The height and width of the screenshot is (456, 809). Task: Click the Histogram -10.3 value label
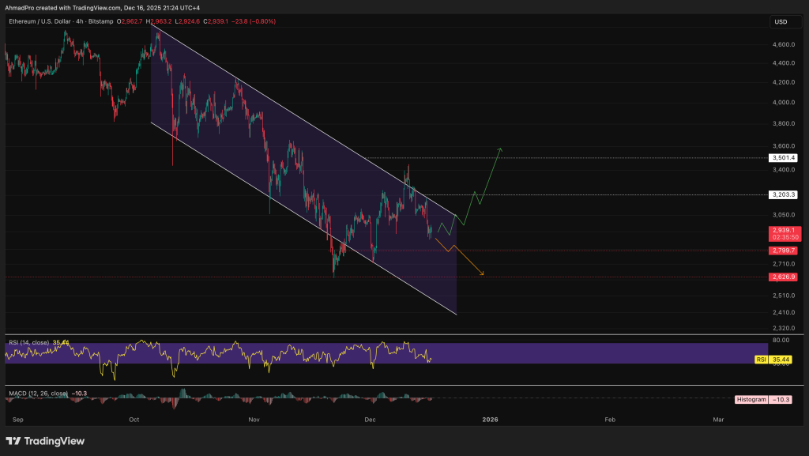[763, 400]
